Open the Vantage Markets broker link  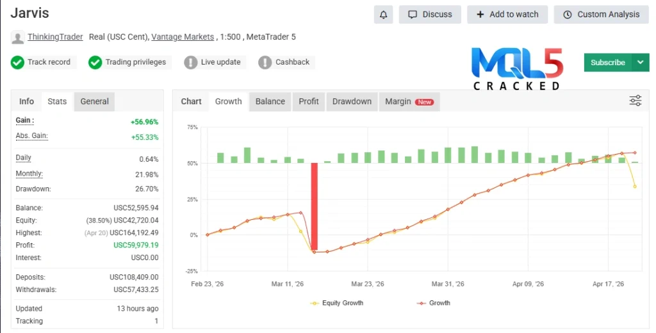183,36
